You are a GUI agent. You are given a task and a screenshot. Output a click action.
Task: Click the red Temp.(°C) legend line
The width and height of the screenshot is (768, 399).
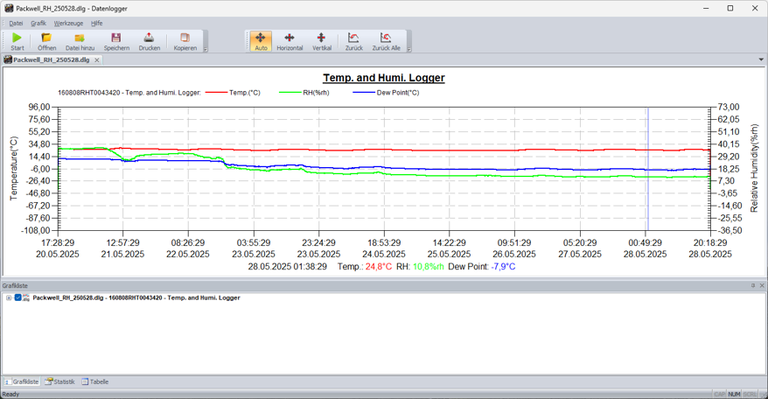pos(216,92)
